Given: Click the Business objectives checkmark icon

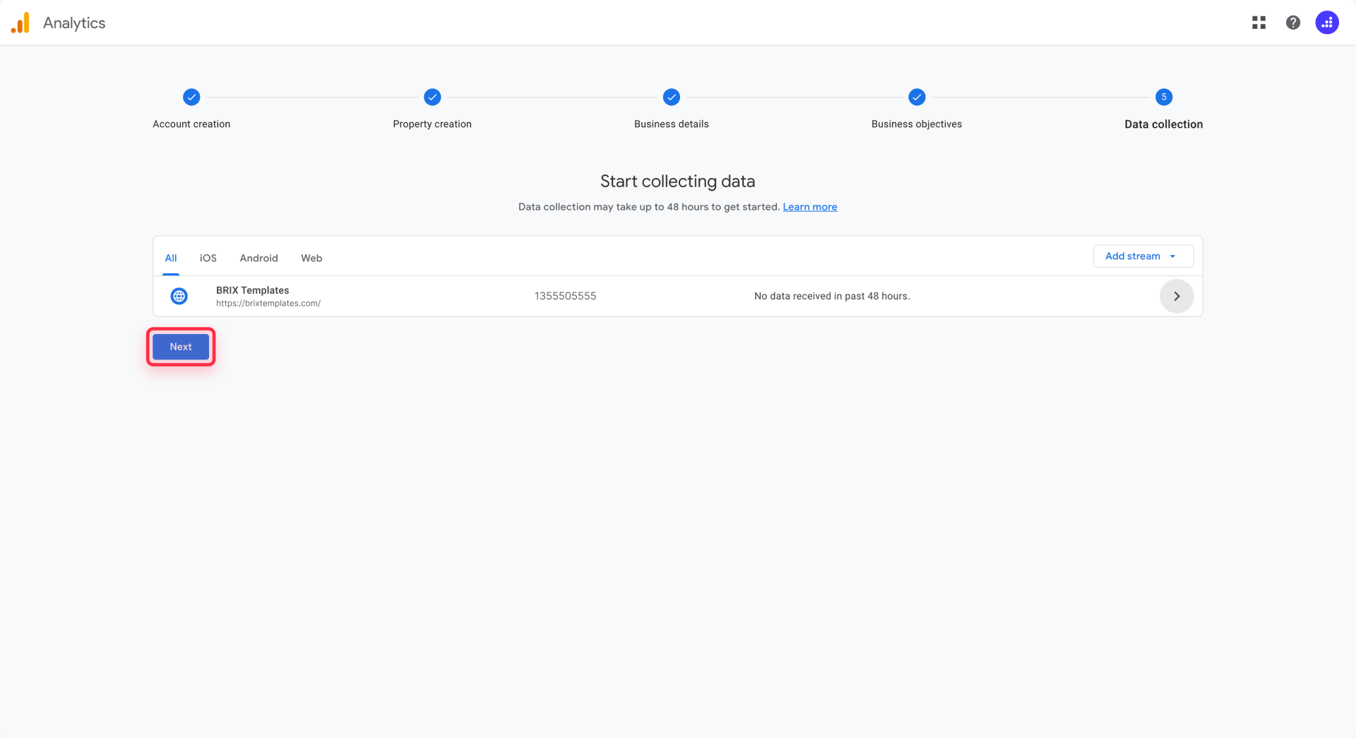Looking at the screenshot, I should (916, 97).
